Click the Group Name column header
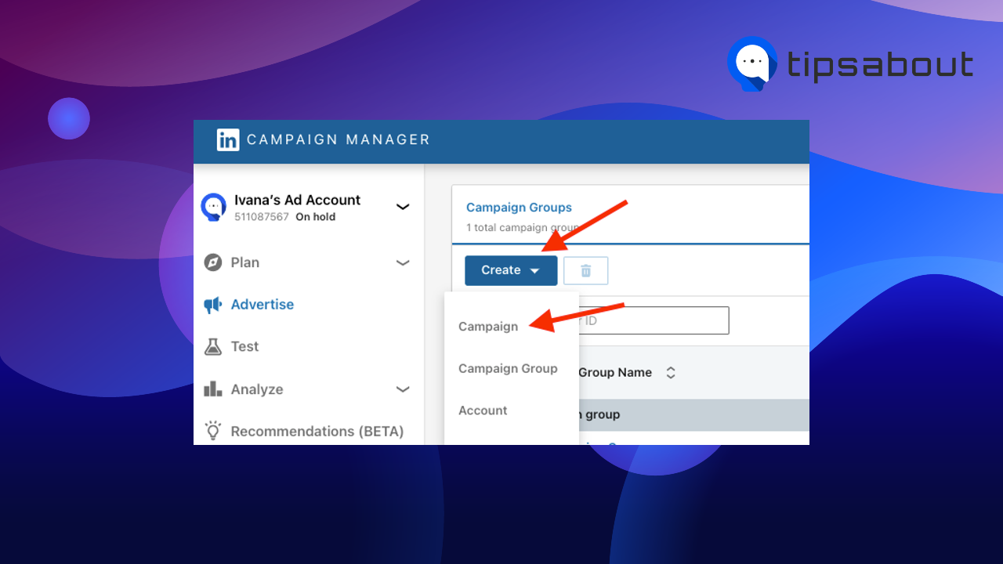The width and height of the screenshot is (1003, 564). click(615, 373)
